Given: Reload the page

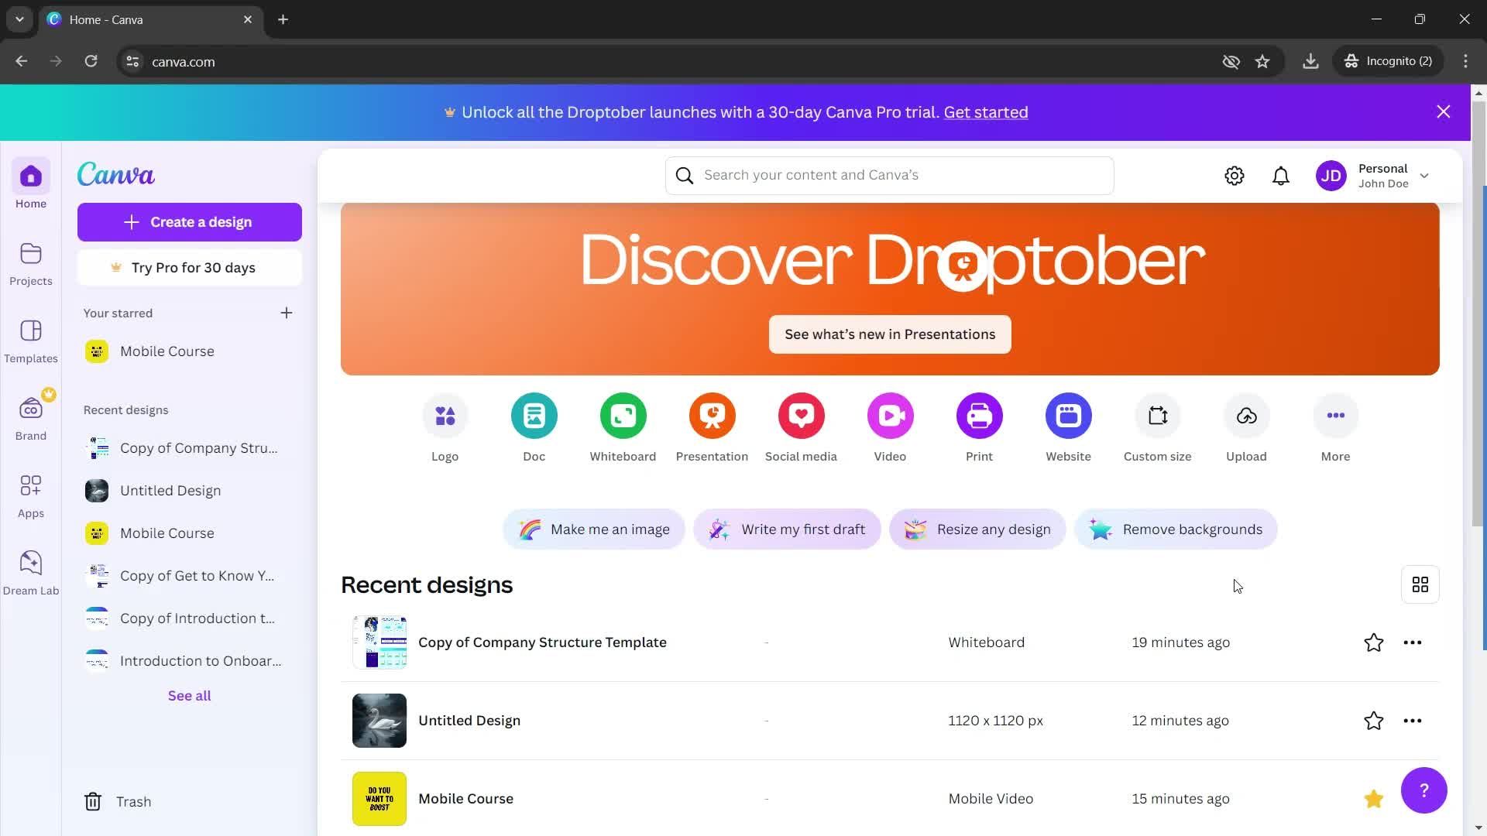Looking at the screenshot, I should tap(91, 61).
